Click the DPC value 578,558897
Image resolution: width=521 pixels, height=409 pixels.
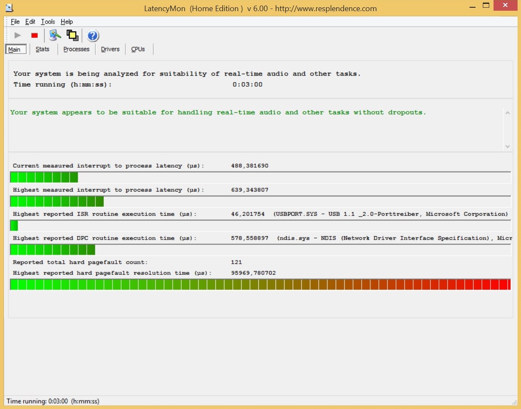click(250, 238)
